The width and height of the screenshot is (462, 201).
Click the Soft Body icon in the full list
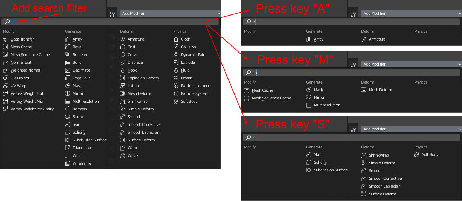(176, 101)
